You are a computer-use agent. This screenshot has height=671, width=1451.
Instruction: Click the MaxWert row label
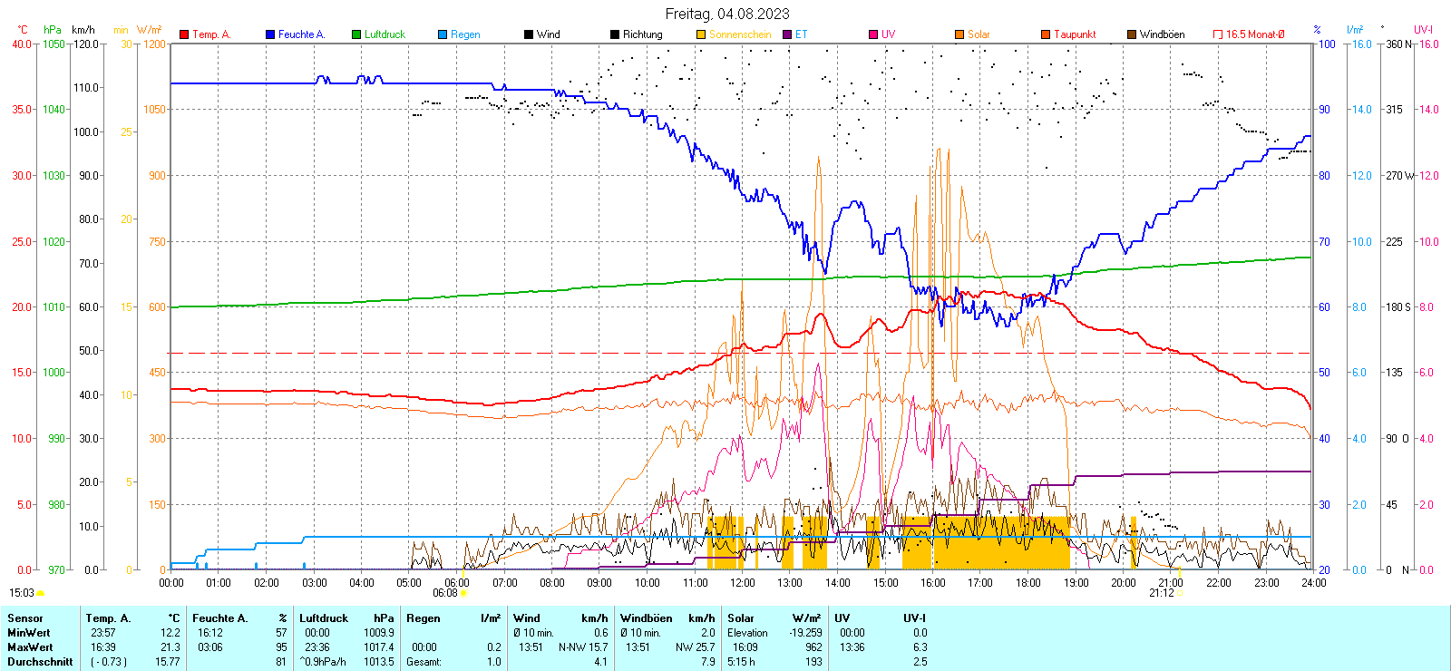(x=30, y=647)
